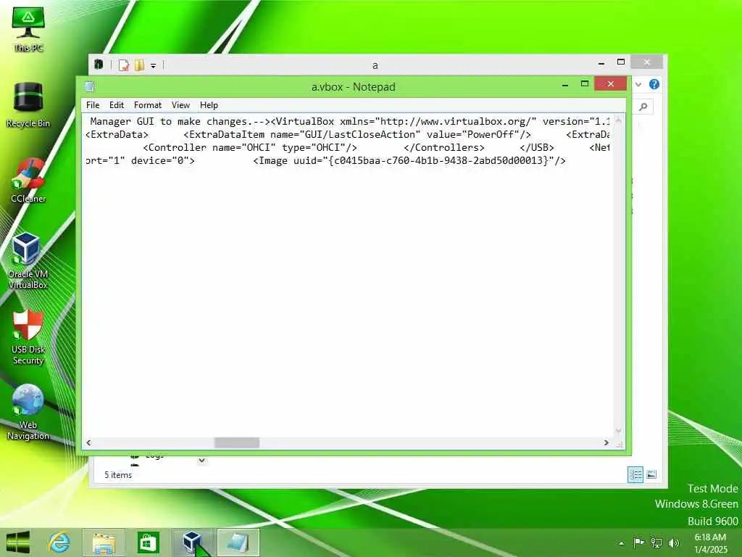This screenshot has width=742, height=557.
Task: Click the ExtraDataItem GUI/LastCloseAction text
Action: [x=357, y=134]
